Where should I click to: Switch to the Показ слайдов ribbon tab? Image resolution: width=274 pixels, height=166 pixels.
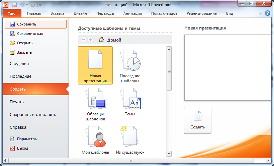(x=164, y=13)
